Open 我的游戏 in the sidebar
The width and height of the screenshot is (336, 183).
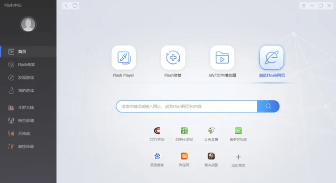pyautogui.click(x=28, y=91)
